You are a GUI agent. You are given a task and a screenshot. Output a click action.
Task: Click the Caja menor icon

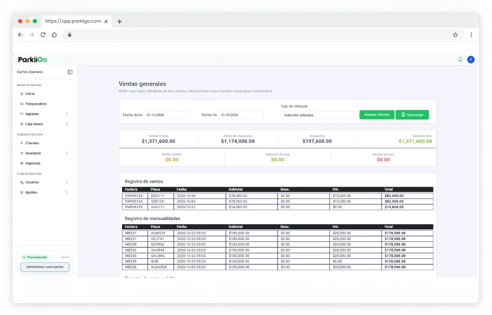(x=22, y=124)
